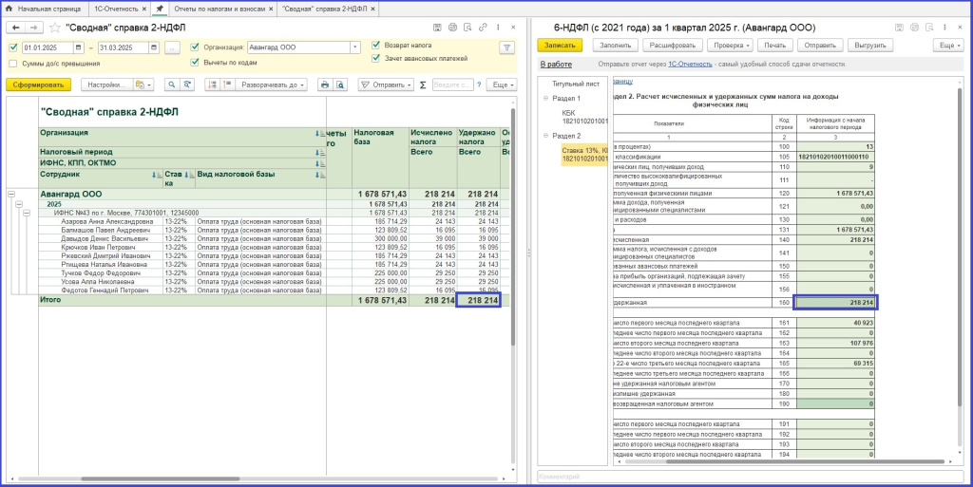The height and width of the screenshot is (487, 973).
Task: Follow the '1С-Отчетность' hyperlink in the hint
Action: coord(690,64)
